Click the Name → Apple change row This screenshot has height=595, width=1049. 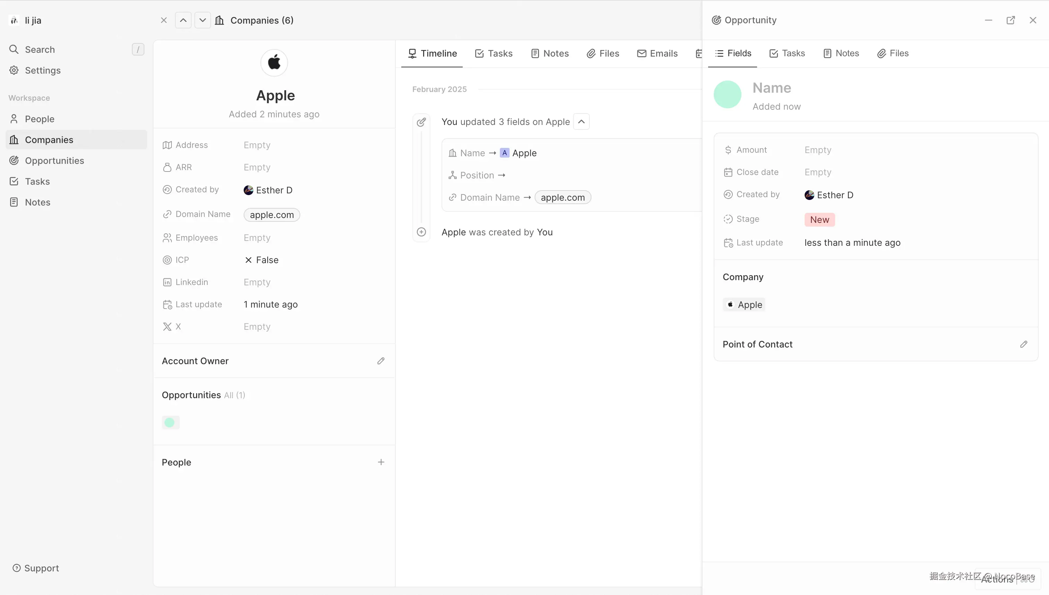point(493,153)
